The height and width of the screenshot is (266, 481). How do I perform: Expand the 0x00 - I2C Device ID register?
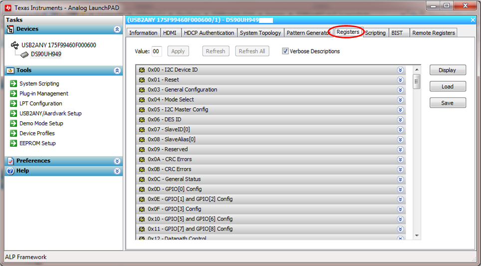(400, 70)
